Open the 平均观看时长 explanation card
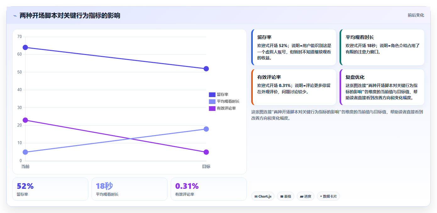The height and width of the screenshot is (213, 437). [382, 47]
